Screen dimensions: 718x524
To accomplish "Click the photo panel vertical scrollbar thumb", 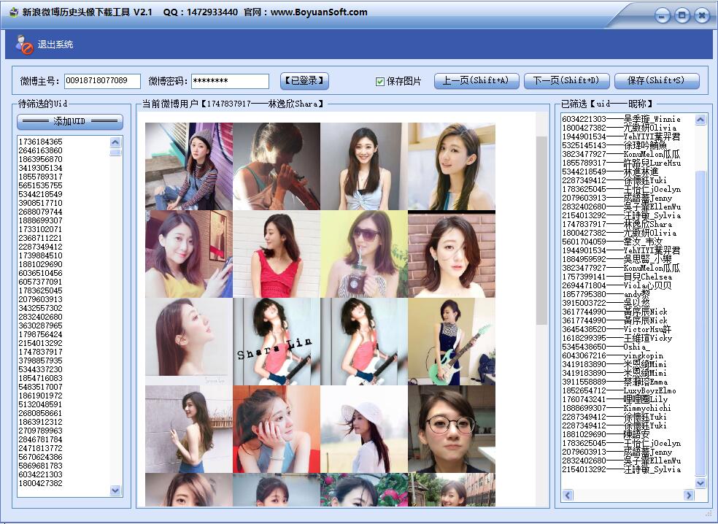I will point(541,231).
